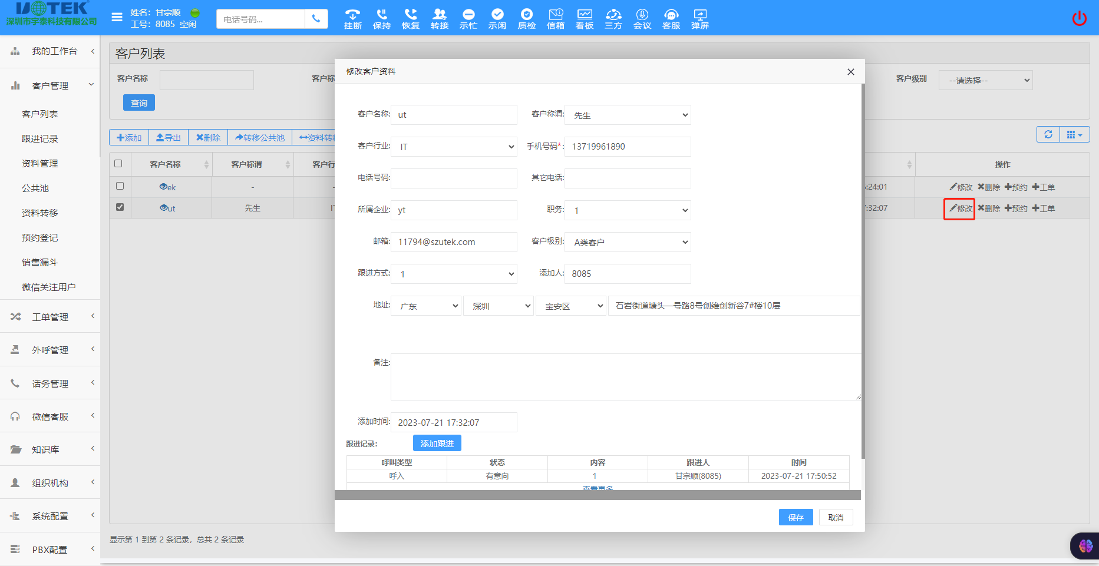The height and width of the screenshot is (566, 1099).
Task: Toggle the select-all checkbox in table header
Action: point(120,163)
